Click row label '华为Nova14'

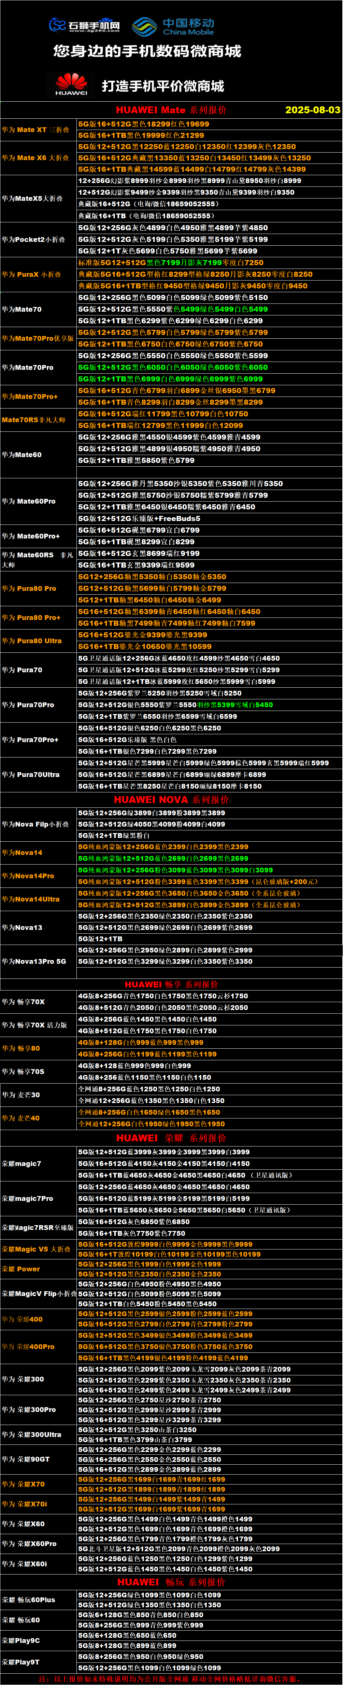click(22, 853)
